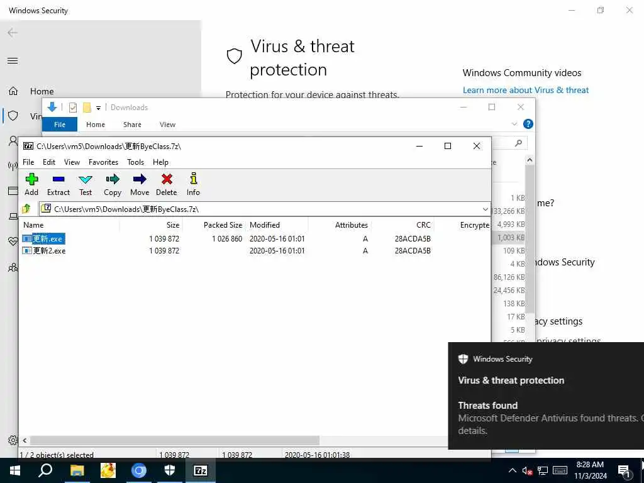Open the Favorites menu
This screenshot has width=644, height=483.
104,162
